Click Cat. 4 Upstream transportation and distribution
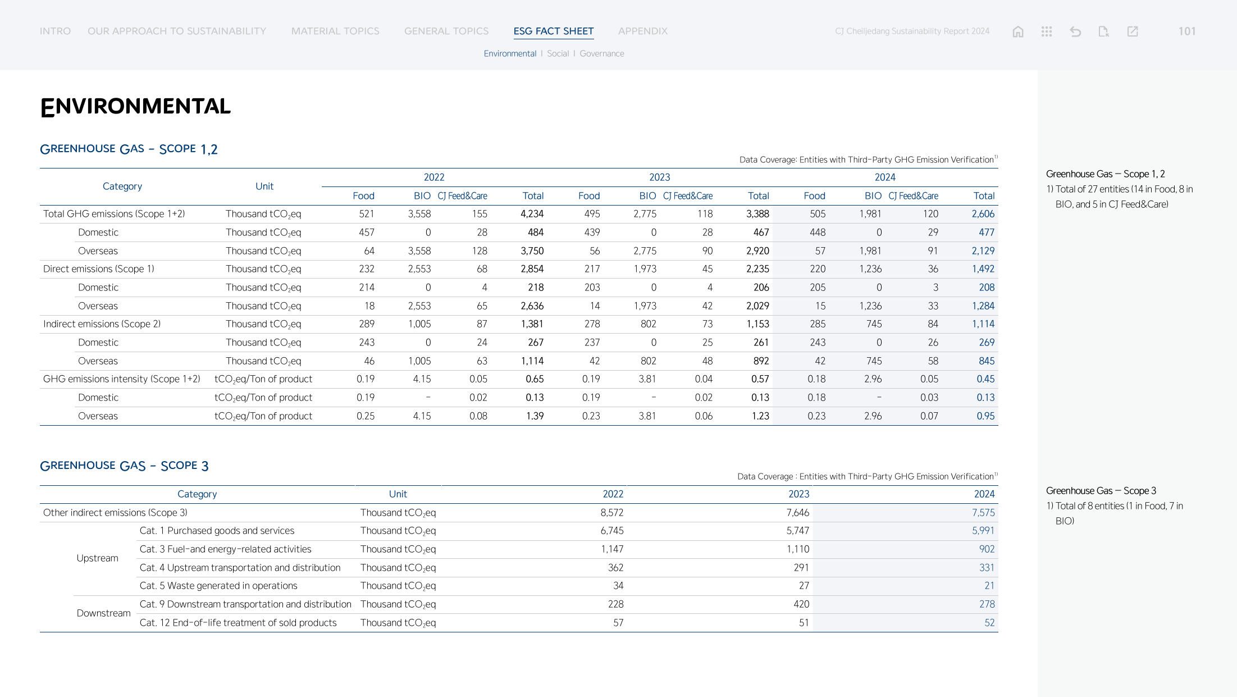 (240, 568)
